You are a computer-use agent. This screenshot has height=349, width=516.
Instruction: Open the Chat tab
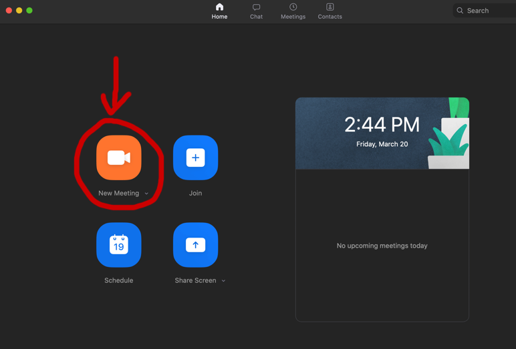click(257, 11)
